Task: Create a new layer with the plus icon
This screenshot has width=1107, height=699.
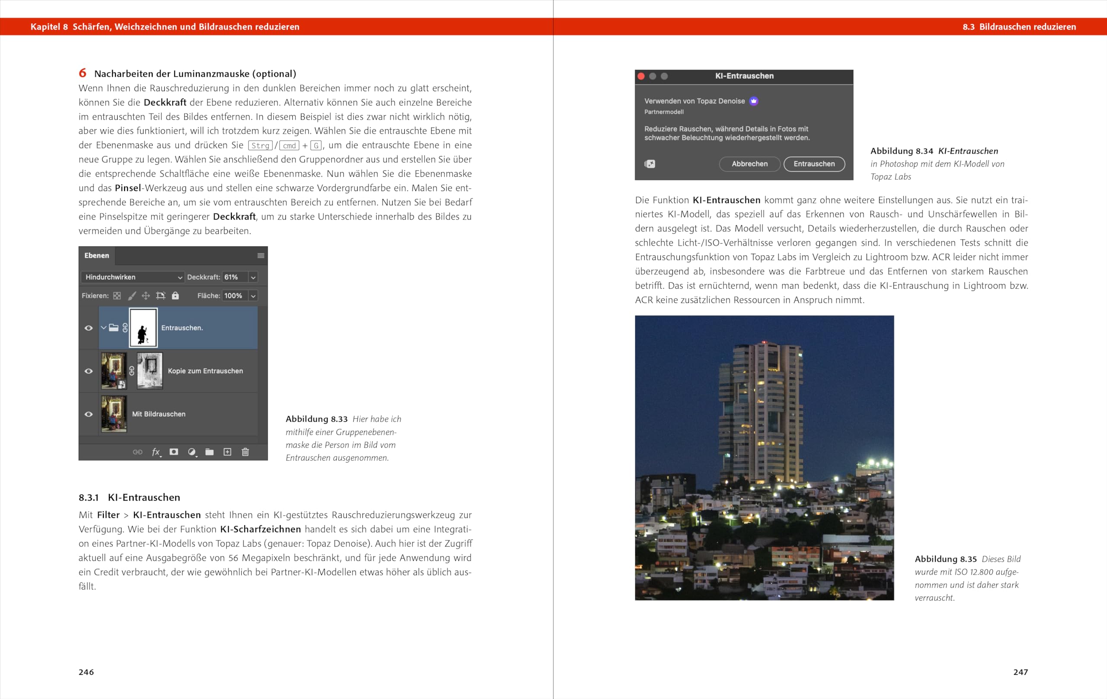Action: point(227,452)
